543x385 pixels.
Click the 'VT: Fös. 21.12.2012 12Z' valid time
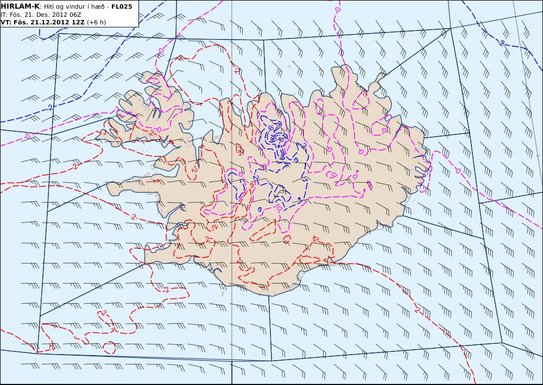point(42,22)
